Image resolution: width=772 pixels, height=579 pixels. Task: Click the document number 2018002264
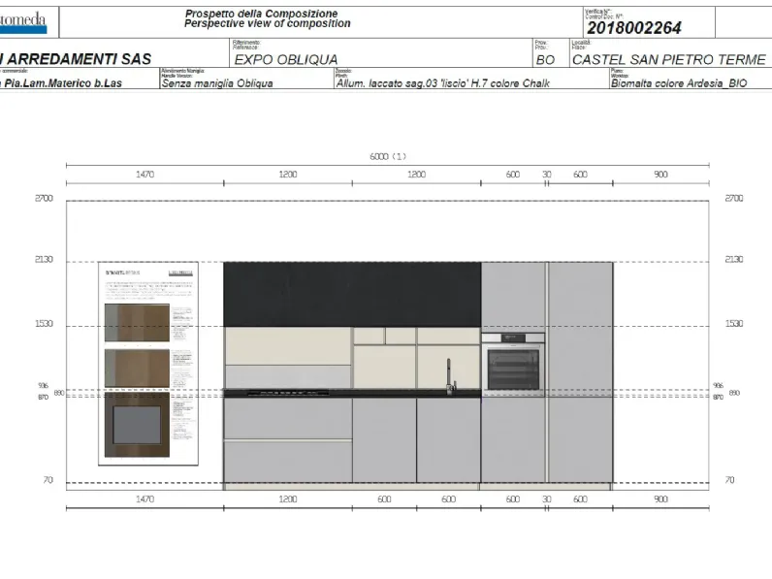tap(634, 28)
